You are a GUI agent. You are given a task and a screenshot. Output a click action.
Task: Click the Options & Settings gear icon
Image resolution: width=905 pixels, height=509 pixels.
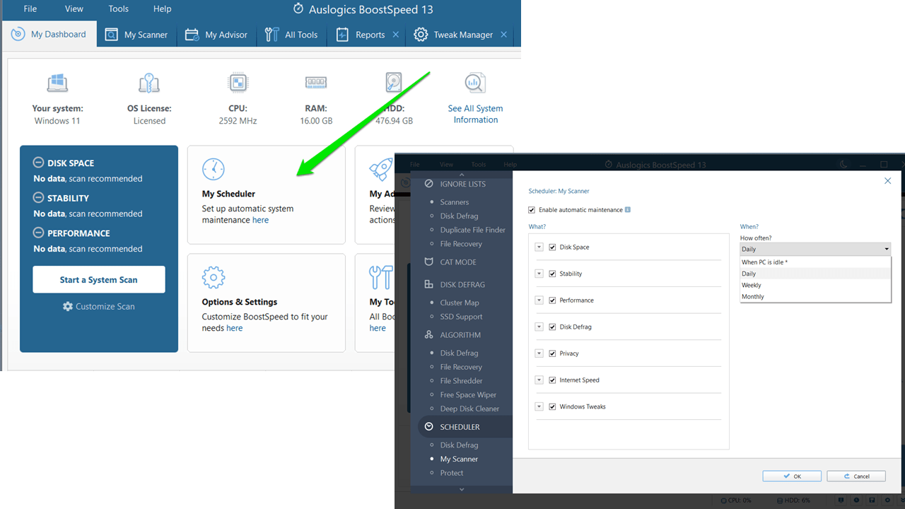click(214, 278)
